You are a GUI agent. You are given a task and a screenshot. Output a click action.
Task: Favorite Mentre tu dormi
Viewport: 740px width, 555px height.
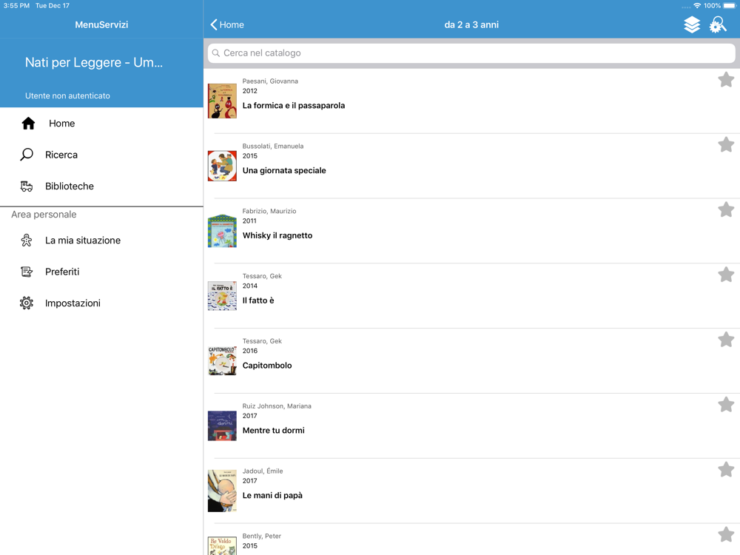(x=726, y=405)
